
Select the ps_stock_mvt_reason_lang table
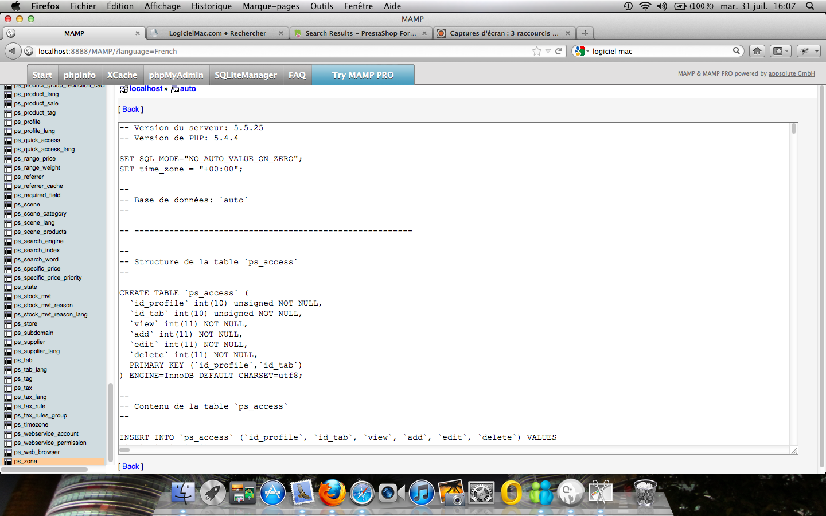click(50, 314)
